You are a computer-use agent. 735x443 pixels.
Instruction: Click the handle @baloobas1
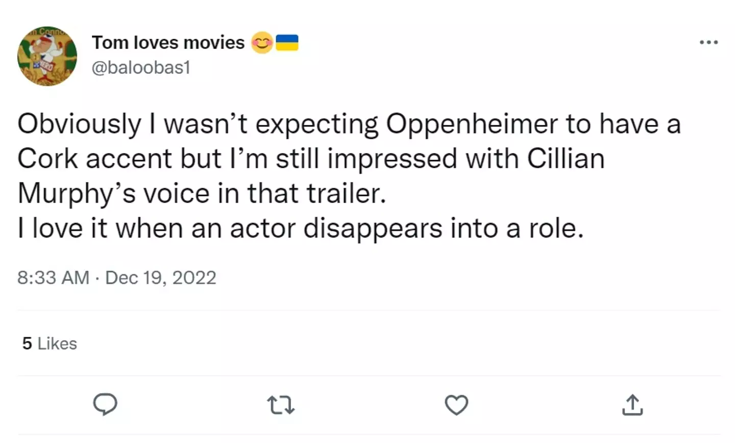click(x=140, y=67)
